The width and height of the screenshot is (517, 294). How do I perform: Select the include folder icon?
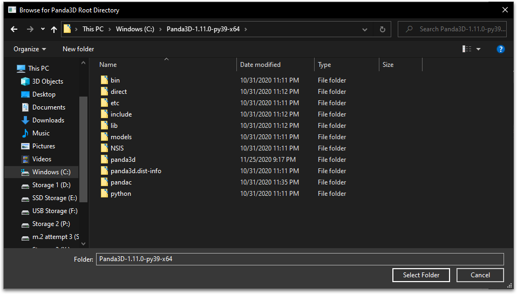(104, 114)
